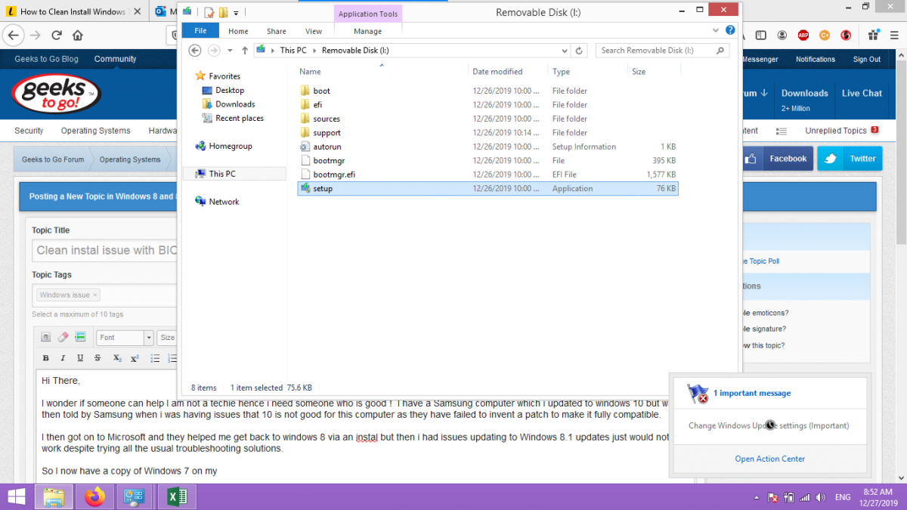Expand the Explorer ribbon chevron
The image size is (907, 510).
point(717,31)
